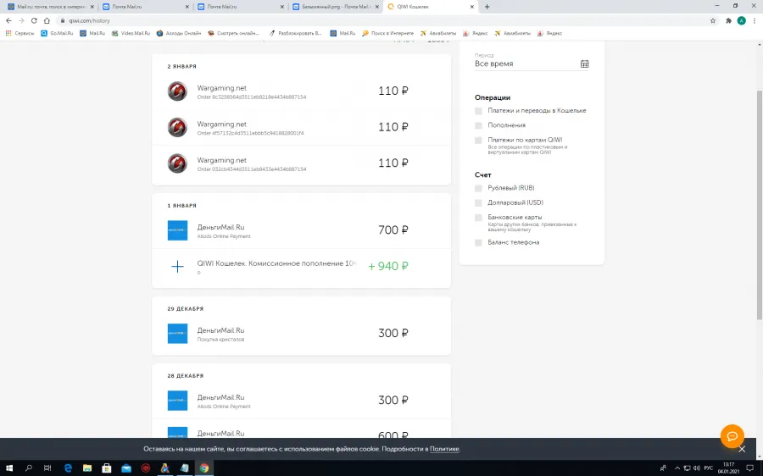Open the Разблокировать В... bookmark
Image resolution: width=763 pixels, height=476 pixels.
pos(295,33)
